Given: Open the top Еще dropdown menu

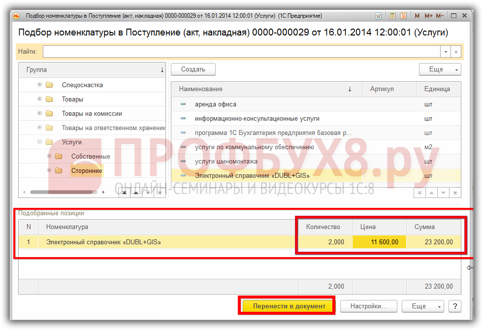Looking at the screenshot, I should tap(440, 69).
